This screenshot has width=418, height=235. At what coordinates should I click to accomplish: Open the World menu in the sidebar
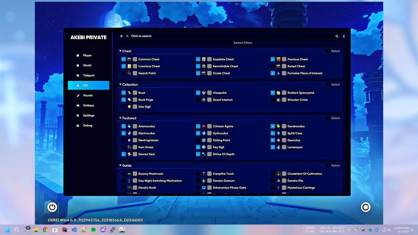(x=88, y=65)
